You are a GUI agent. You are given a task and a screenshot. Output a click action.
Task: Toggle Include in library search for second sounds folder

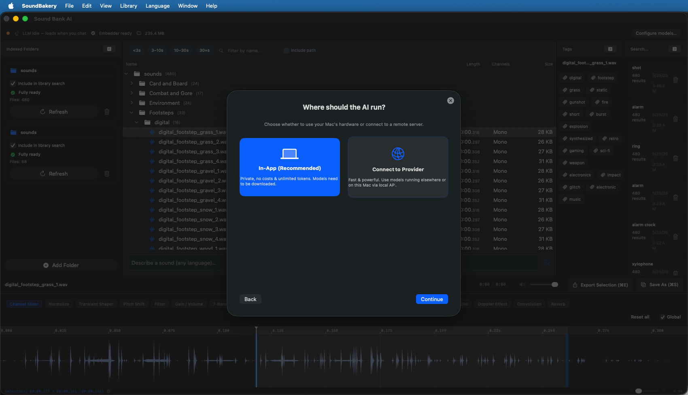pyautogui.click(x=13, y=145)
